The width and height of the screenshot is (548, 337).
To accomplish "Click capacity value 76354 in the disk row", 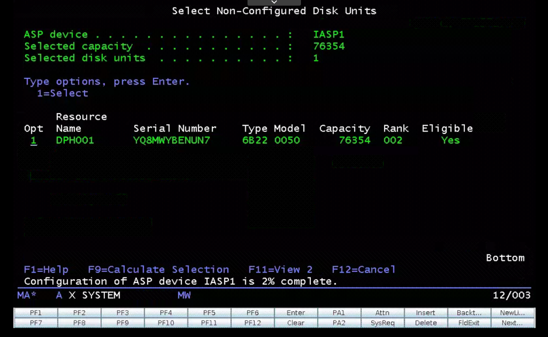I will tap(354, 140).
